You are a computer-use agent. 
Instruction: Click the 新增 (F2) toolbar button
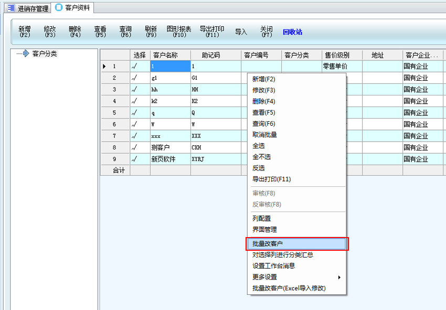coord(25,31)
